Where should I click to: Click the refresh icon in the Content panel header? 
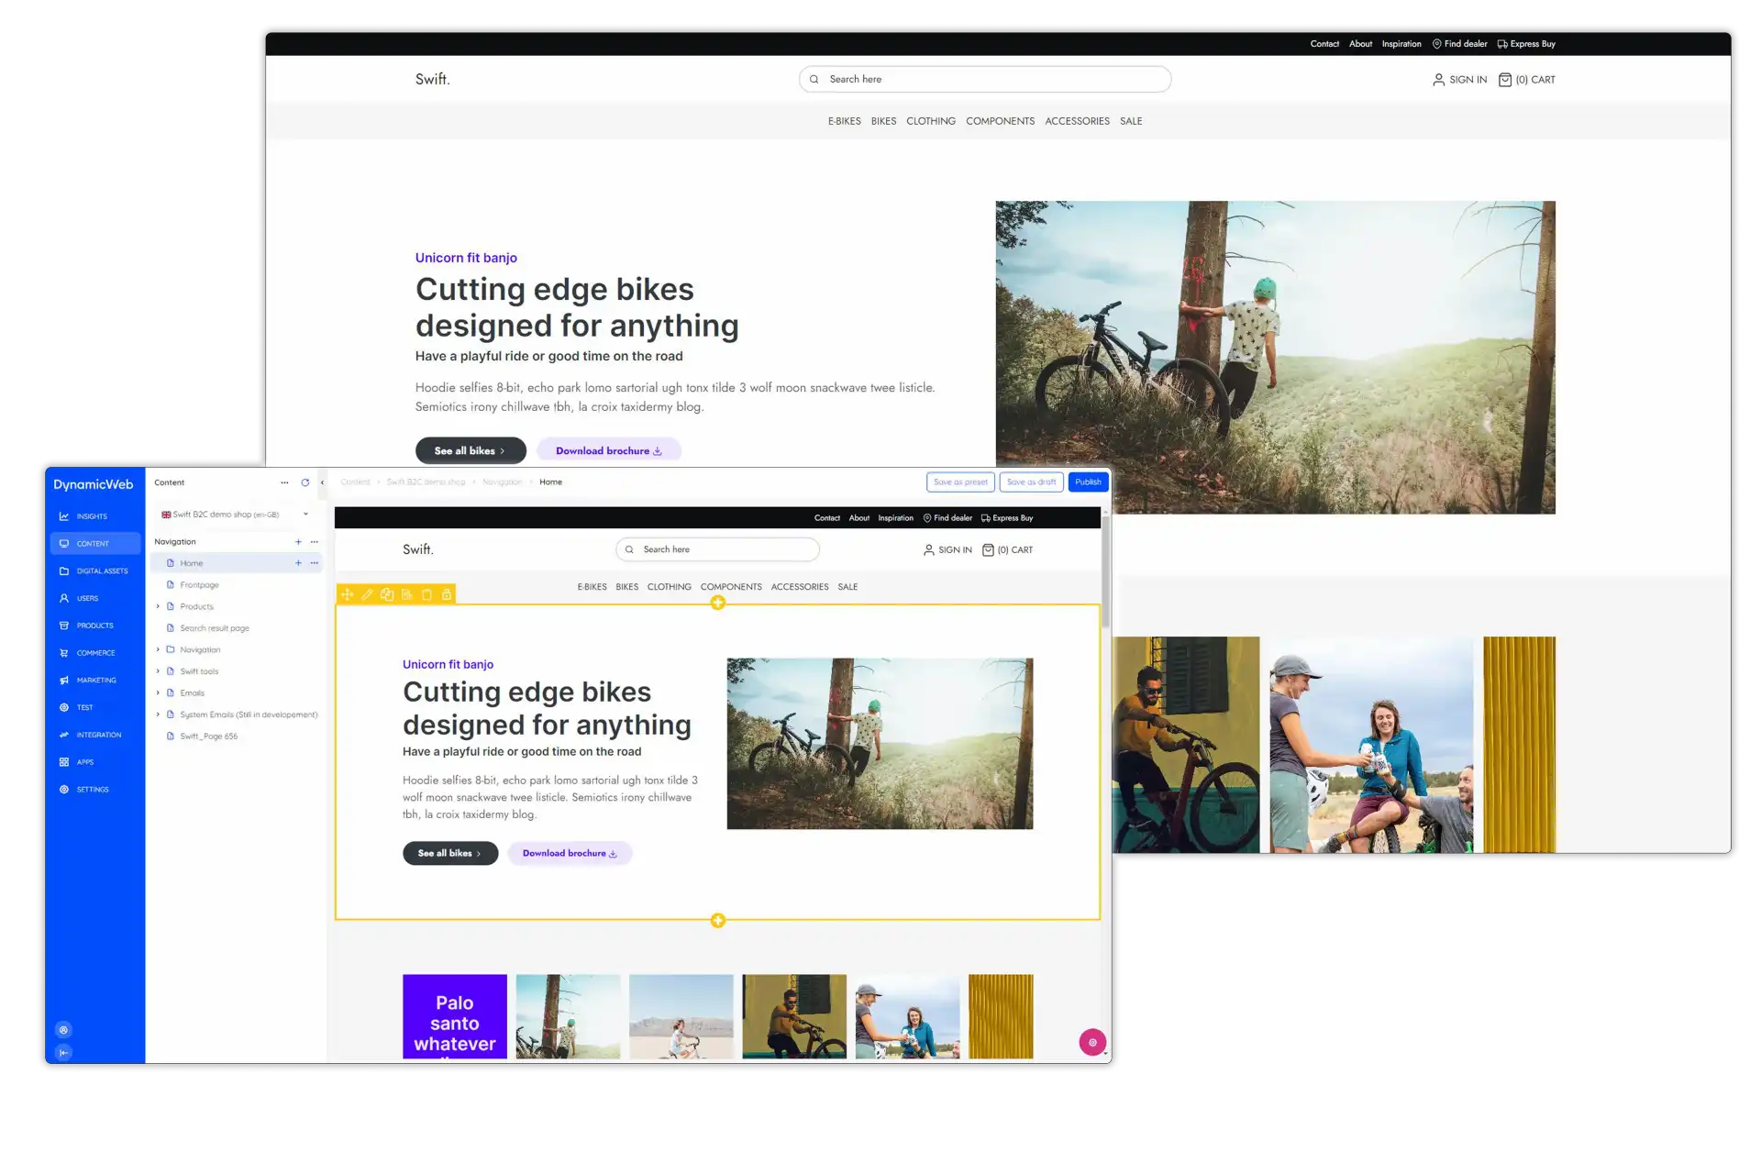coord(305,482)
